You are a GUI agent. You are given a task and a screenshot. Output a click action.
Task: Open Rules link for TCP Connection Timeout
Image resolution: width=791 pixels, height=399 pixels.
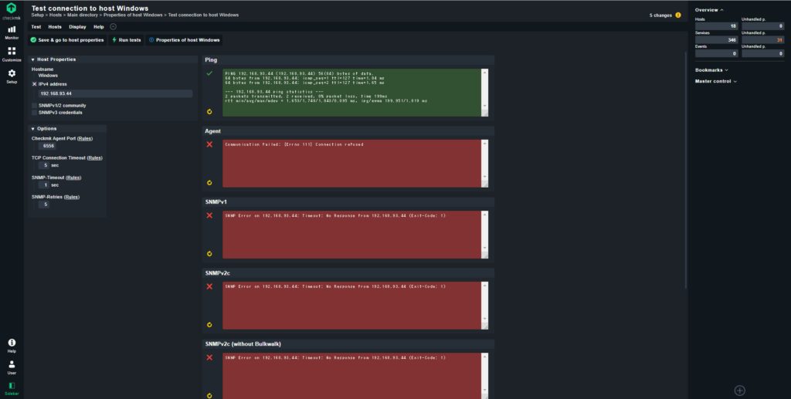pyautogui.click(x=95, y=157)
